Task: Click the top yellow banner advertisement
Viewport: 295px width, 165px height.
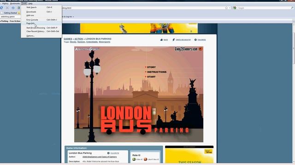Action: (139, 28)
